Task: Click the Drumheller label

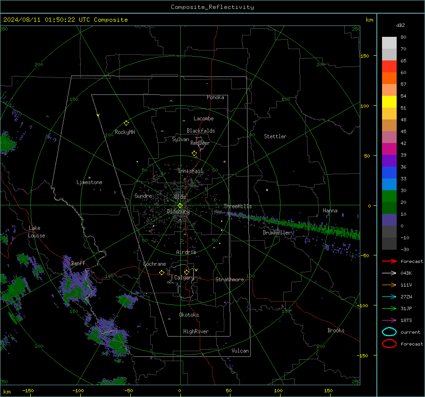Action: click(277, 233)
